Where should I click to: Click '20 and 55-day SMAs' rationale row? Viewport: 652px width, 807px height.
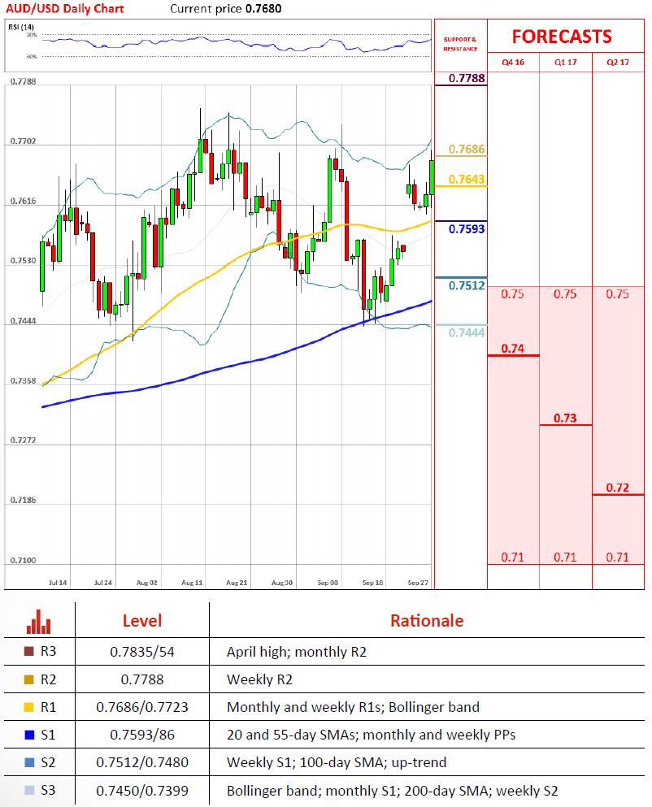point(372,735)
